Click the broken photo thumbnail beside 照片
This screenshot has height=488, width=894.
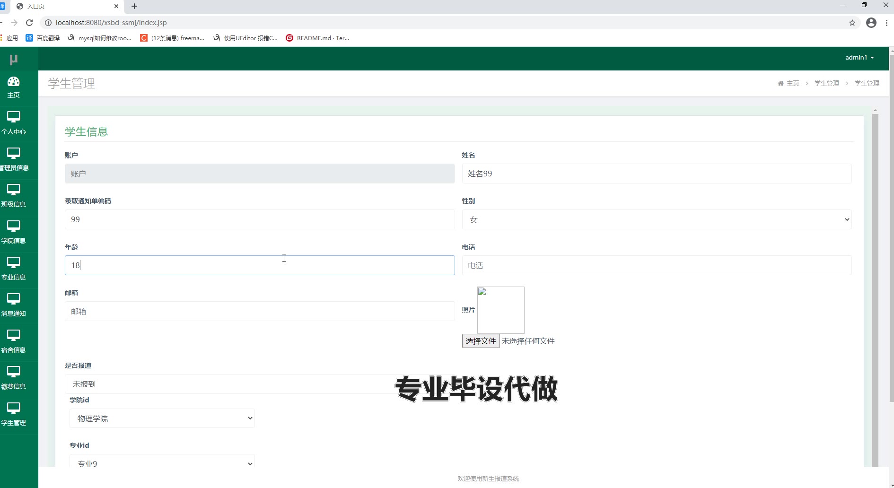click(501, 310)
